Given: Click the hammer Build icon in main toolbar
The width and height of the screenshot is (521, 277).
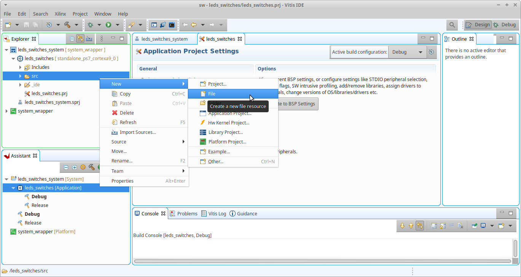Looking at the screenshot, I should (67, 25).
